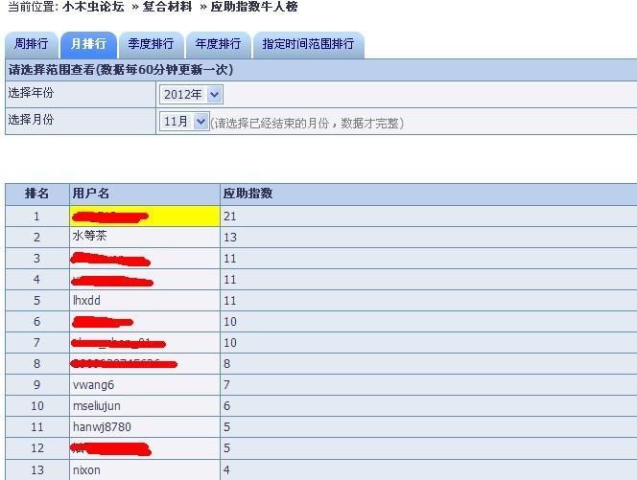The width and height of the screenshot is (637, 480).
Task: Click username mseliujun in rank 10
Action: pyautogui.click(x=97, y=405)
